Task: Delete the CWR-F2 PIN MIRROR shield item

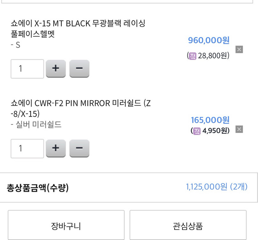Action: 239,129
